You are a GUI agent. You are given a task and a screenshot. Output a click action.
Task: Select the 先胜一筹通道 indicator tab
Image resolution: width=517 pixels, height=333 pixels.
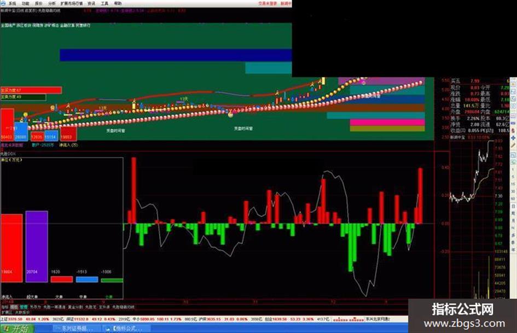tap(54, 307)
